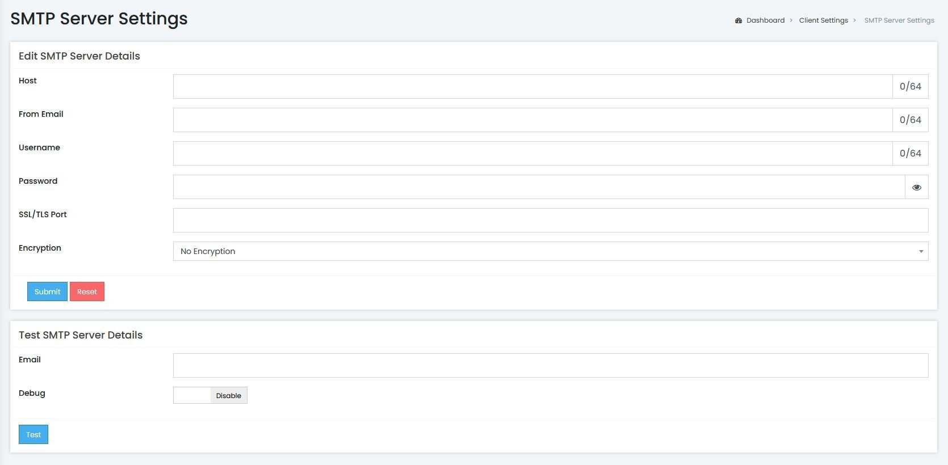Focus the Host input field
948x465 pixels.
pos(532,86)
